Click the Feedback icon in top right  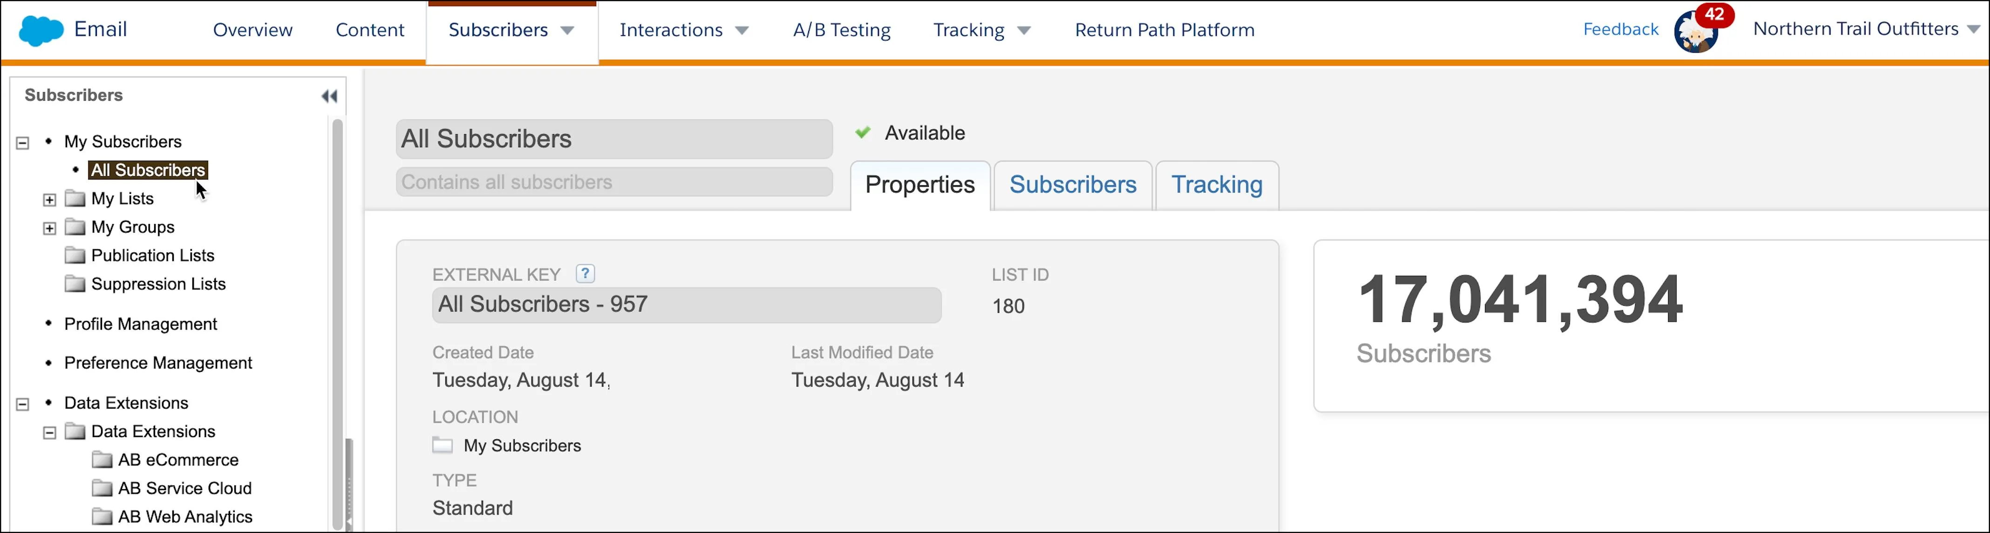1621,28
